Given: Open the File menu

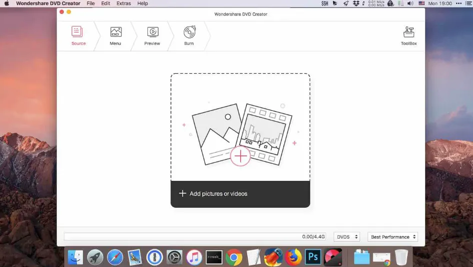Looking at the screenshot, I should coord(91,3).
